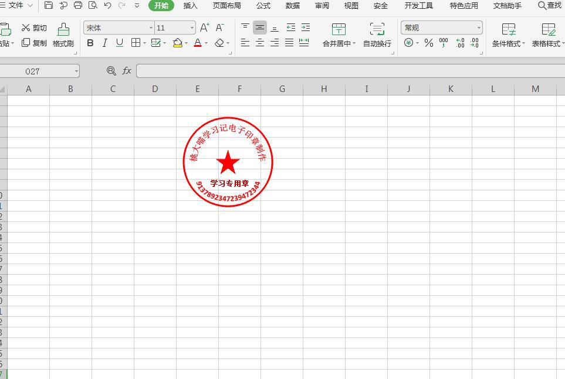Open the 文件 menu
565x379 pixels.
[x=16, y=5]
